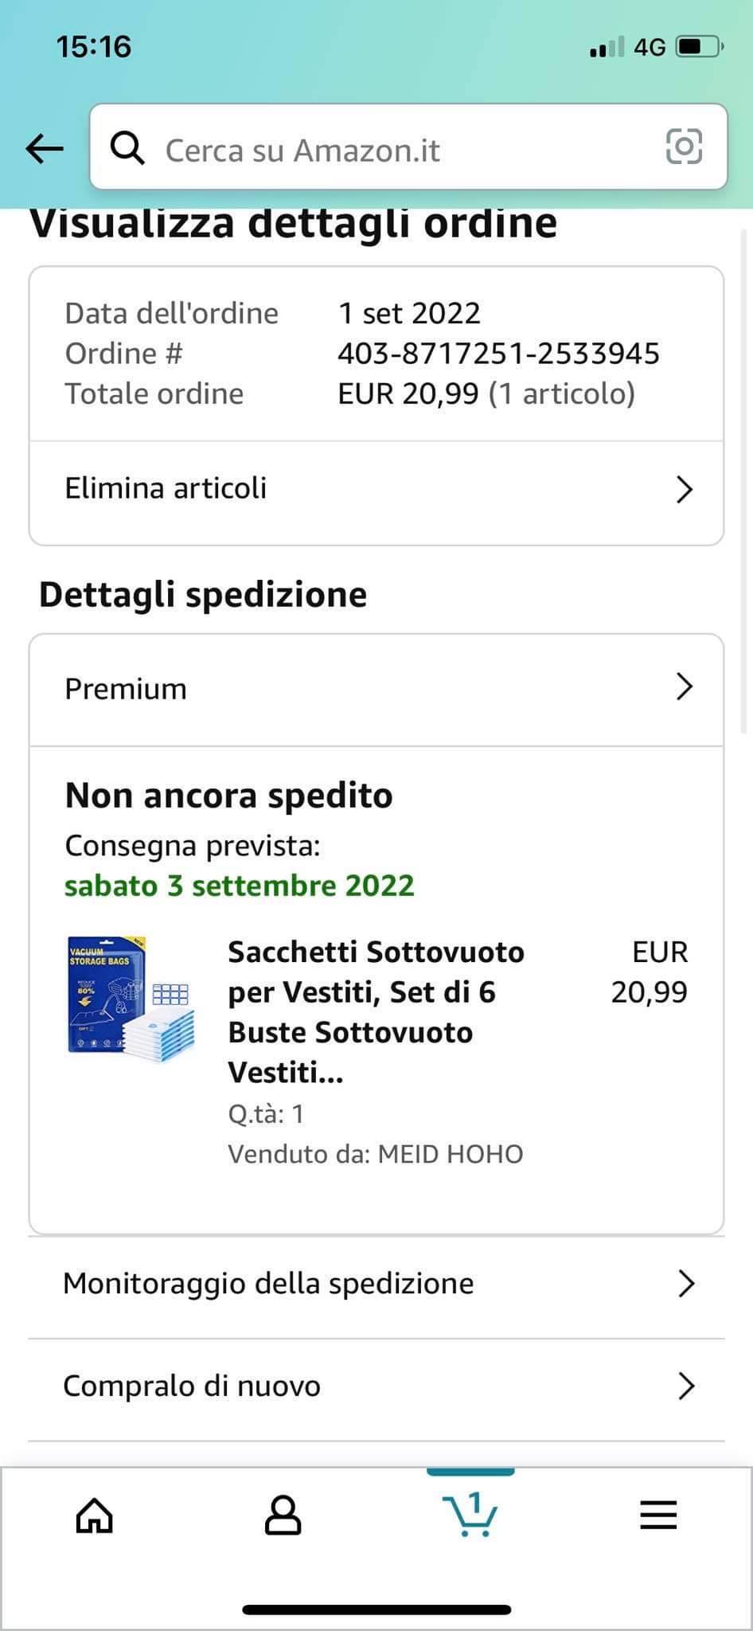Image resolution: width=753 pixels, height=1631 pixels.
Task: Expand Elimina articoli chevron
Action: click(684, 489)
